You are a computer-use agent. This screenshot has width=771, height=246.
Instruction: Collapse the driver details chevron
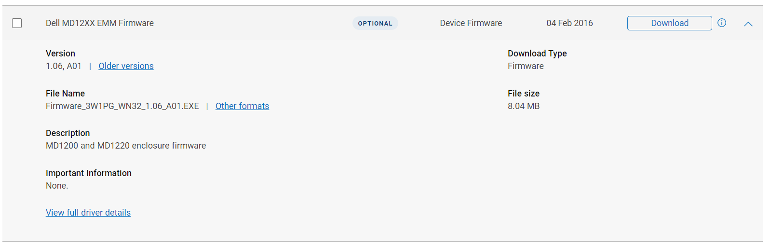pyautogui.click(x=748, y=24)
